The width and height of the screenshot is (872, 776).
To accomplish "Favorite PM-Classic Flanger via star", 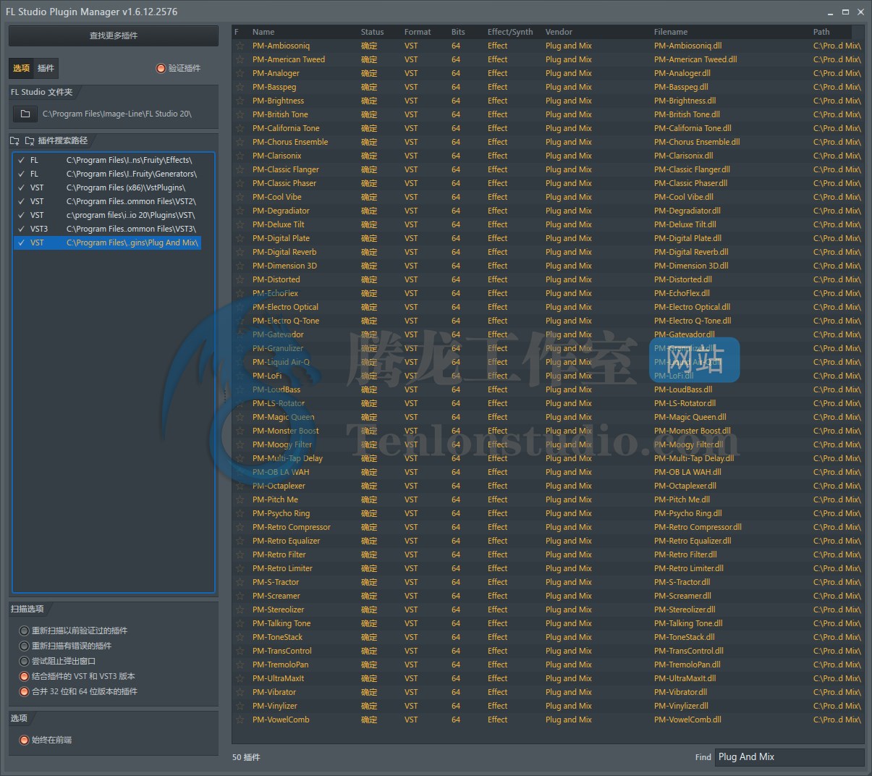I will pyautogui.click(x=240, y=169).
